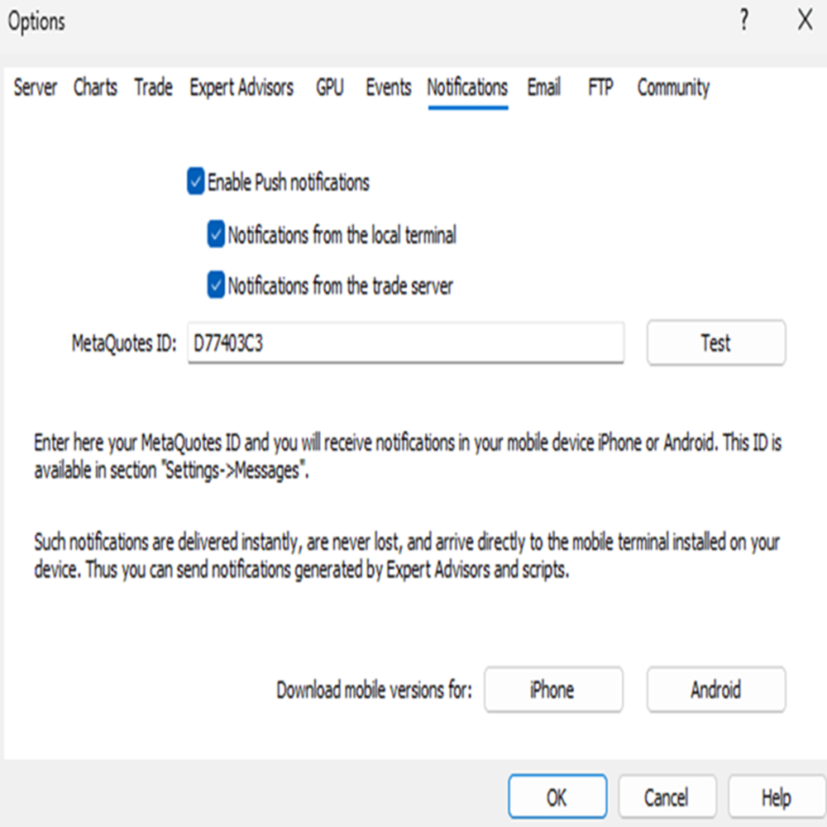The image size is (827, 827).
Task: Send a Test push notification
Action: click(715, 343)
